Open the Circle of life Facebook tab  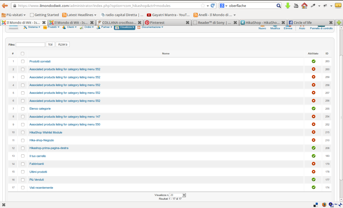311,23
